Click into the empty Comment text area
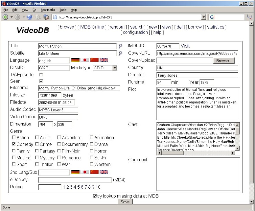Screen dimensions: 255x211 click(x=198, y=174)
